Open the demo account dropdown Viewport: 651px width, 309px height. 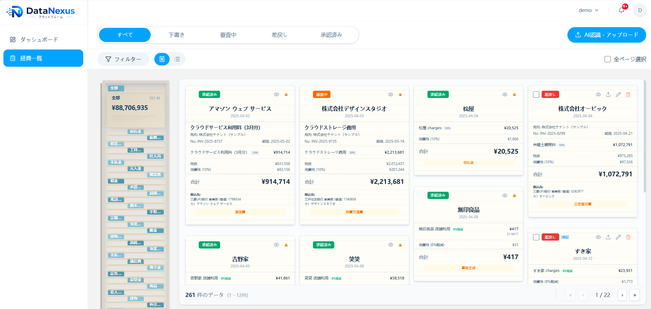(x=588, y=10)
